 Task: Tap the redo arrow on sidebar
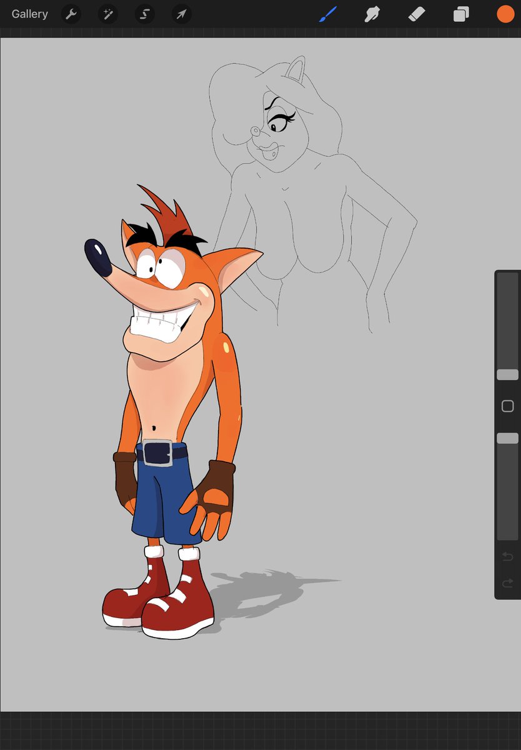tap(507, 584)
